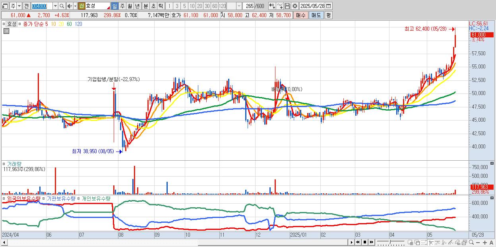Click the eraser with bars icon
The height and width of the screenshot is (247, 496).
pyautogui.click(x=457, y=242)
